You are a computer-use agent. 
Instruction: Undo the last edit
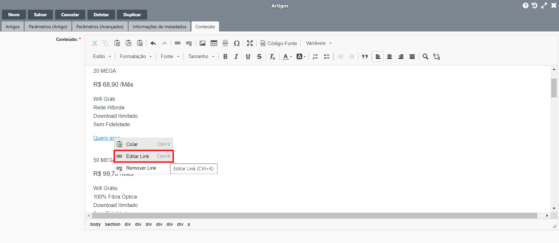[x=153, y=43]
